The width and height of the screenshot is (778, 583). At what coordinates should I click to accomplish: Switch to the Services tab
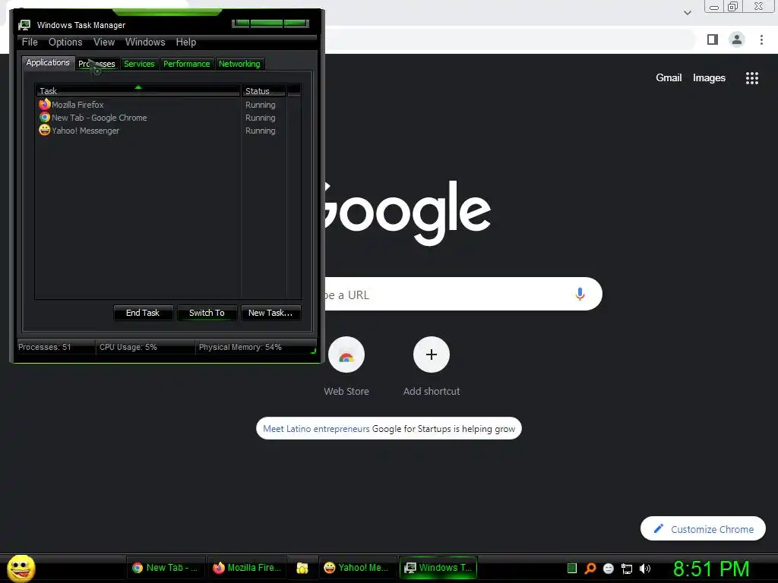click(140, 64)
